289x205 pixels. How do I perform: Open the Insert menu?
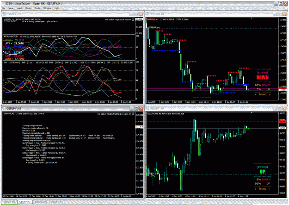coord(19,8)
